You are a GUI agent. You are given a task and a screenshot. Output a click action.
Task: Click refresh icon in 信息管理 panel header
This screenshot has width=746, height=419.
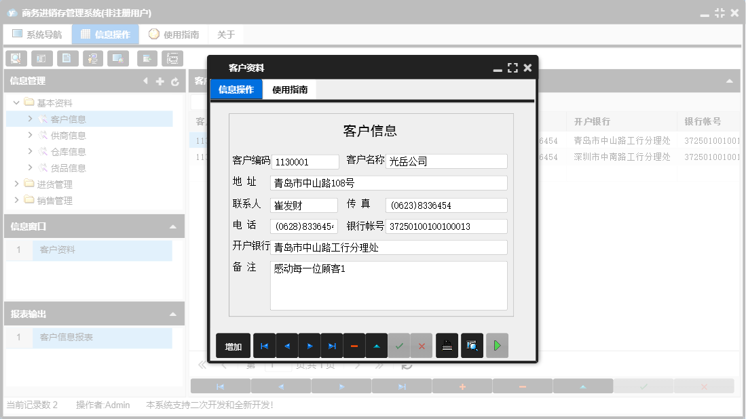175,81
